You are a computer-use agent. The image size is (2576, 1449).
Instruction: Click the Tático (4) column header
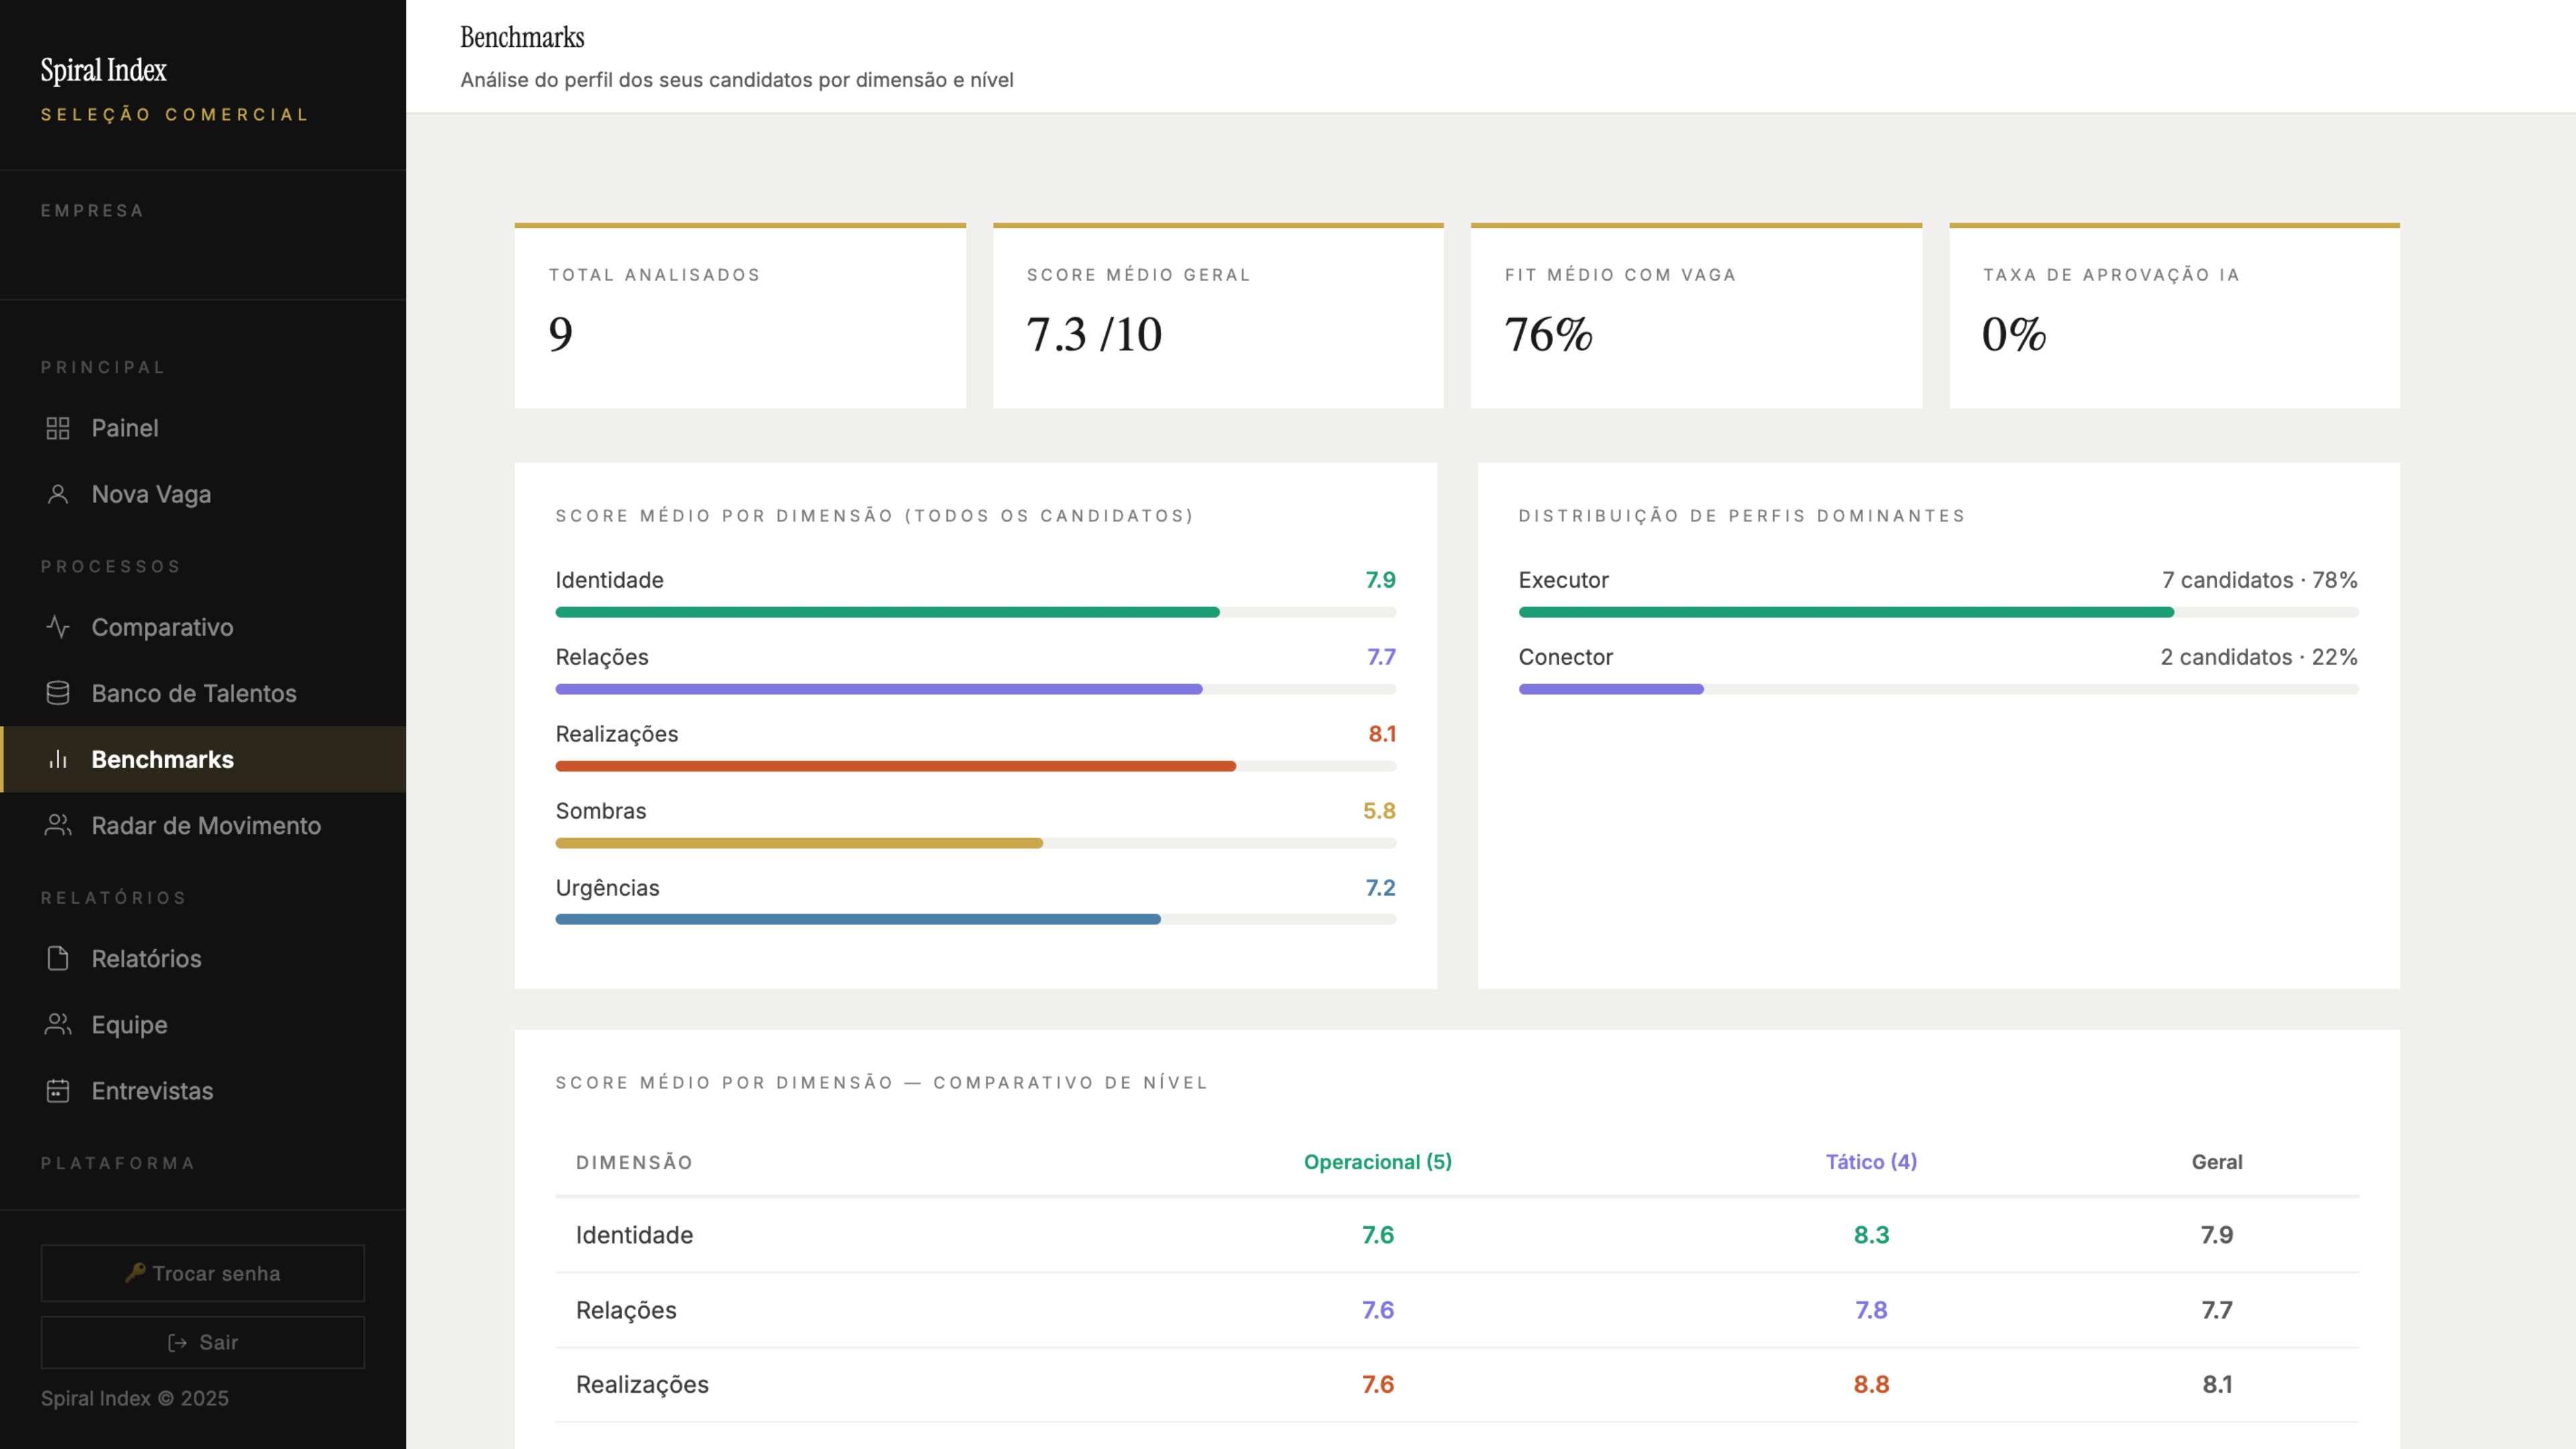(1871, 1162)
